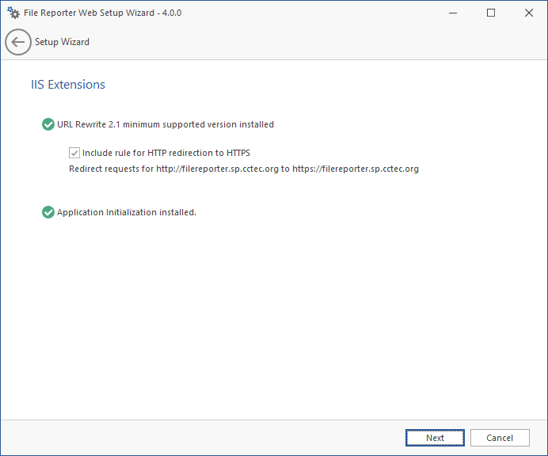Click the 'IIS Extensions' heading
Viewport: 548px width, 456px height.
tap(68, 85)
